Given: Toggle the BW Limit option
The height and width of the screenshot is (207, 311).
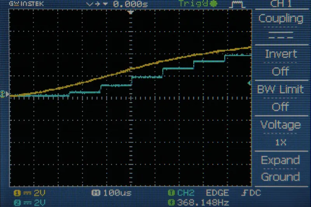Looking at the screenshot, I should coord(281,89).
